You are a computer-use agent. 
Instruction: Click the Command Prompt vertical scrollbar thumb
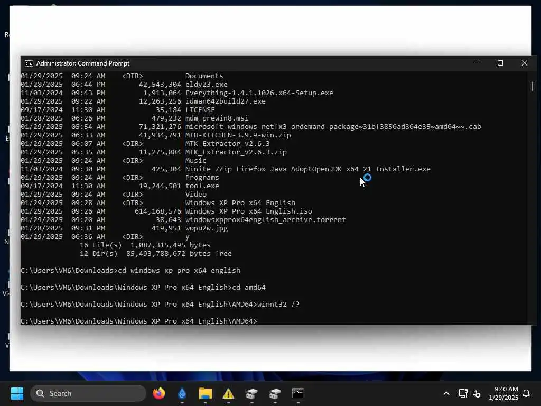tap(533, 86)
